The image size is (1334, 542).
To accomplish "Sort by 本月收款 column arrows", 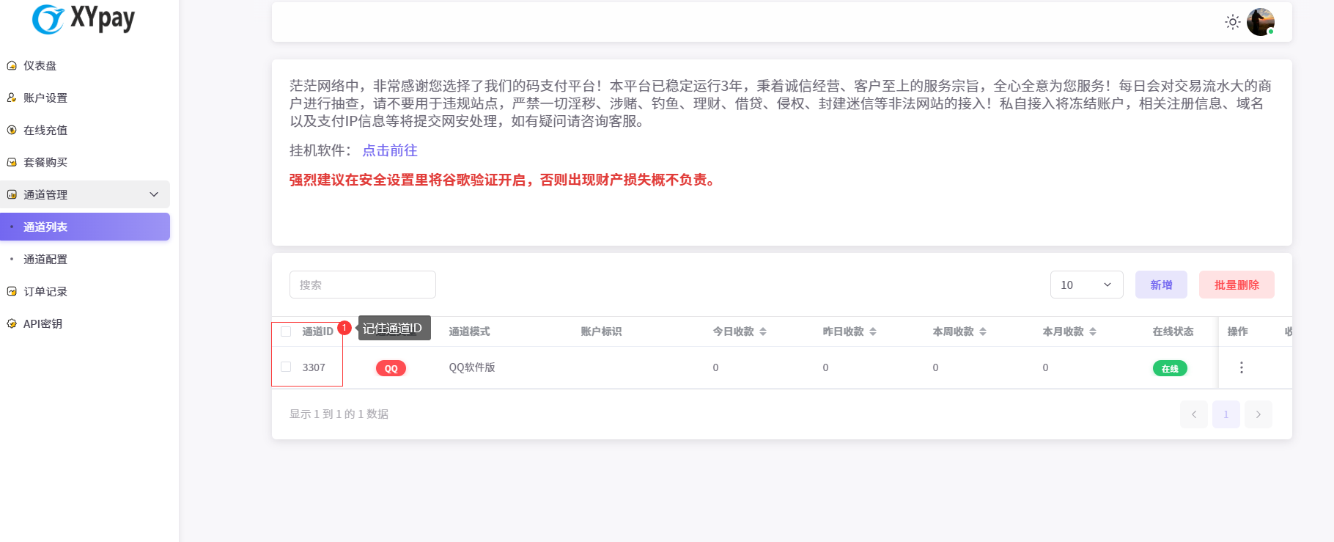I will (1093, 332).
